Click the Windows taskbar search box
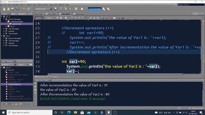The width and height of the screenshot is (205, 115). [29, 112]
